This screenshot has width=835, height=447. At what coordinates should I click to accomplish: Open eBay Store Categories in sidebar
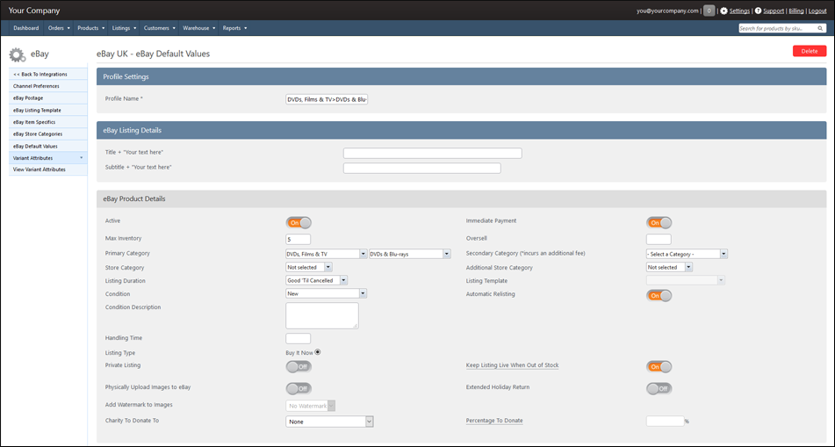[48, 133]
